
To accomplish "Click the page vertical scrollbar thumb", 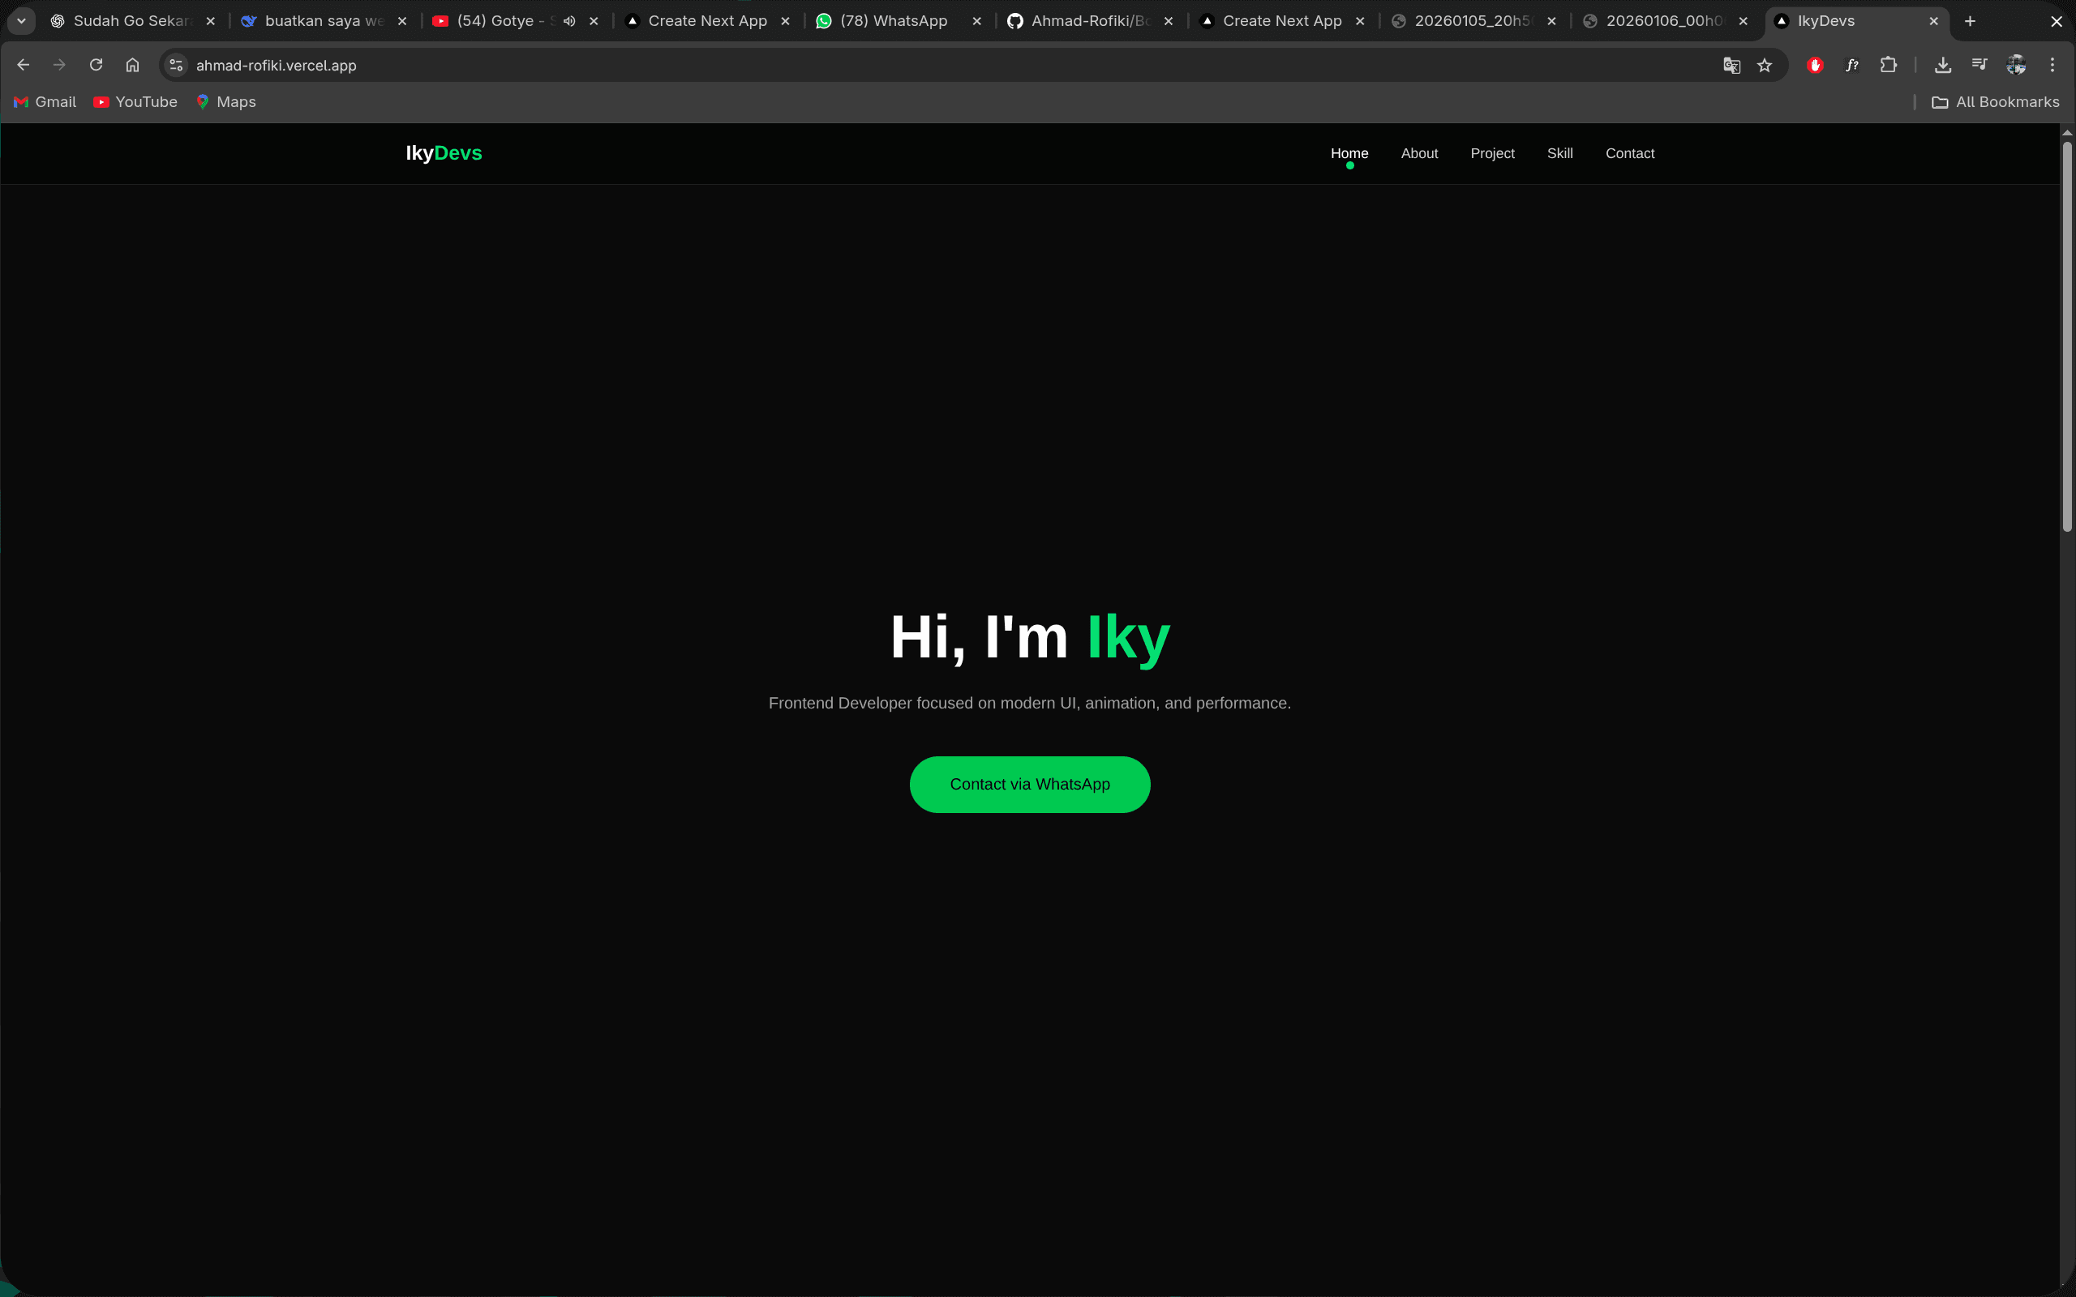I will point(2067,336).
